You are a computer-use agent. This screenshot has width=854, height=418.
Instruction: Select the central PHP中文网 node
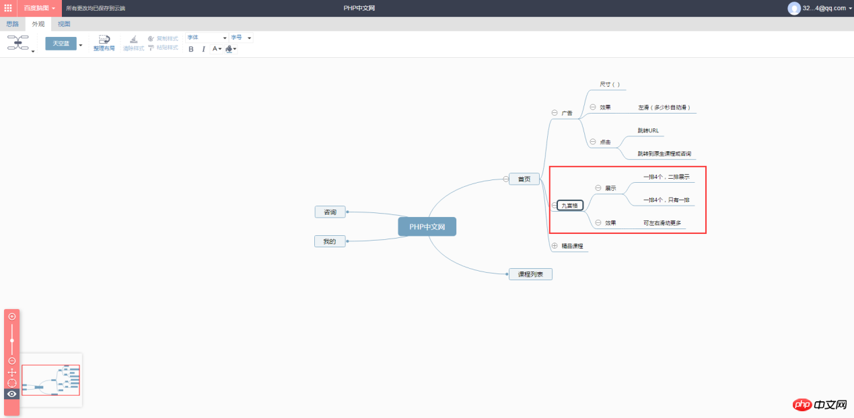tap(427, 226)
